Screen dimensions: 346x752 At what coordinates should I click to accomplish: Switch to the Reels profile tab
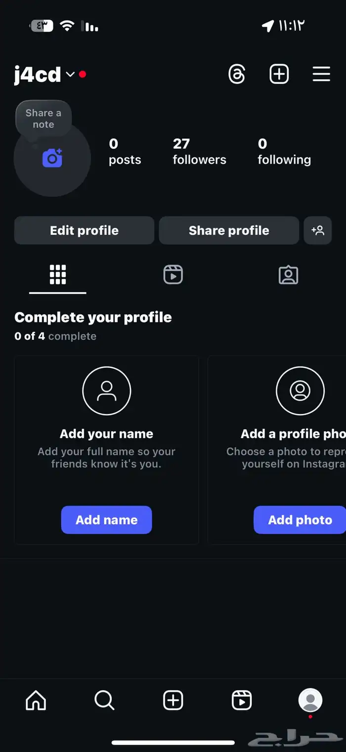tap(173, 274)
